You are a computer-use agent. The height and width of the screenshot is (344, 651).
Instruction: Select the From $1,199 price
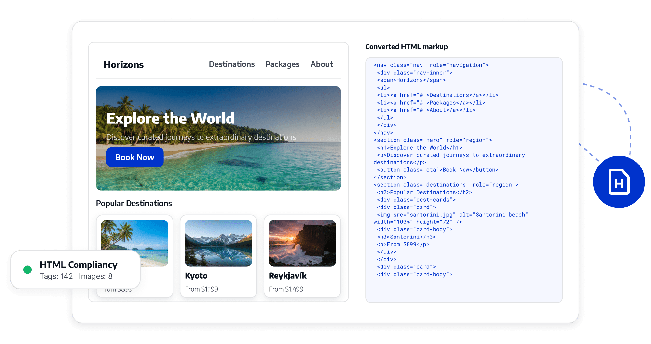coord(201,289)
